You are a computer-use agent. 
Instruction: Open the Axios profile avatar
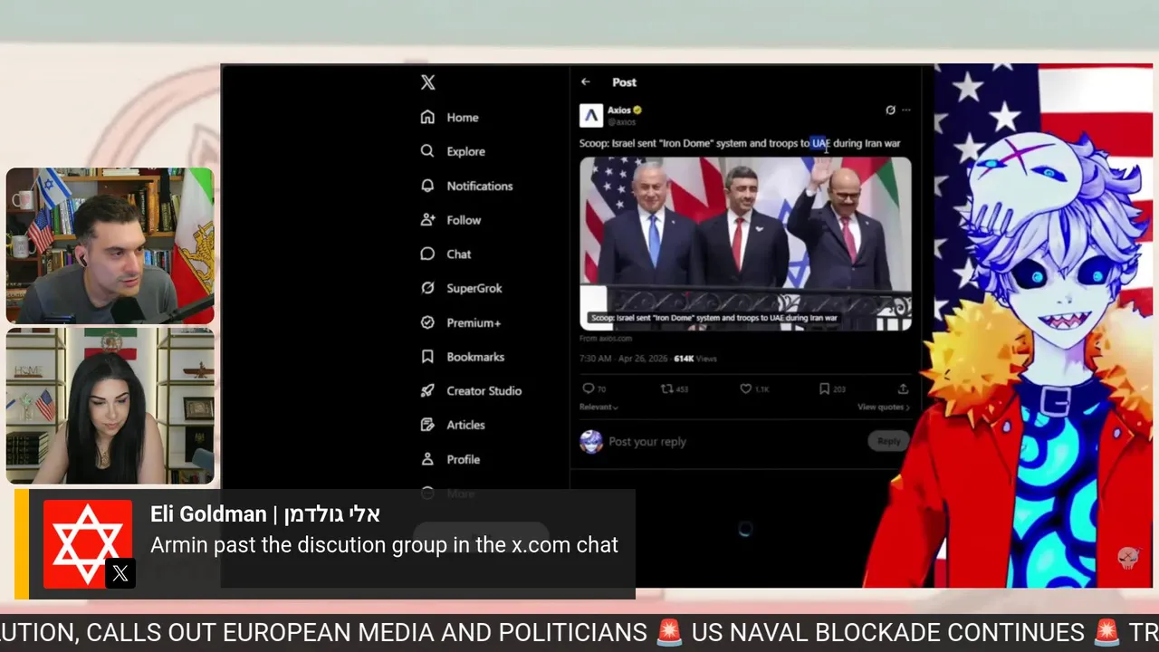tap(591, 115)
